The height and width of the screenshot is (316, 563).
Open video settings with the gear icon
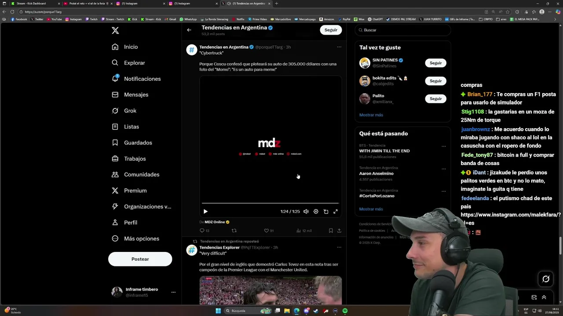pos(316,212)
